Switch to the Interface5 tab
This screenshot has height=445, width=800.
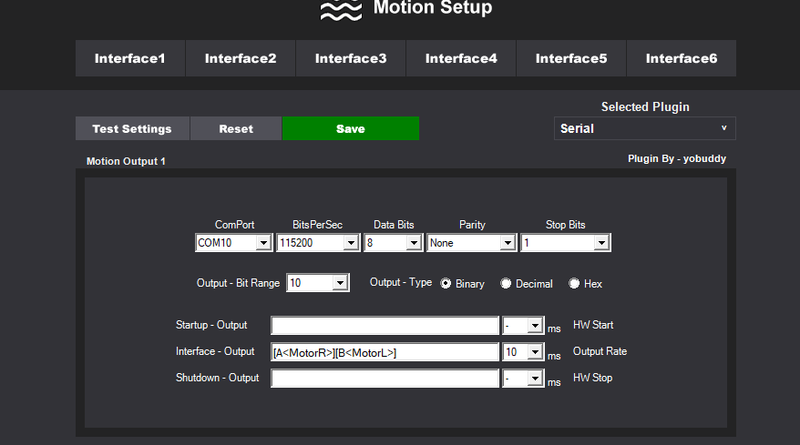(x=571, y=58)
